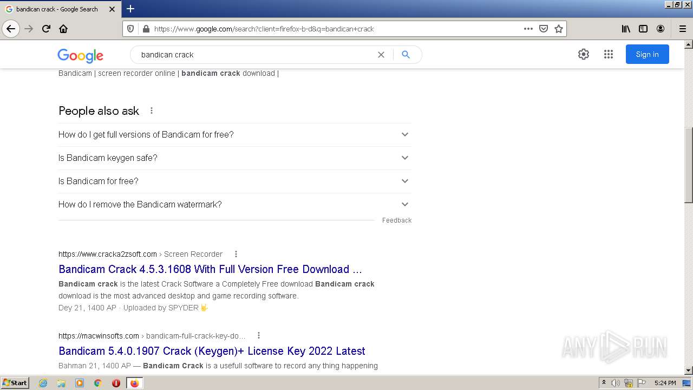The image size is (693, 390).
Task: Open the Firefox hamburger menu
Action: (683, 29)
